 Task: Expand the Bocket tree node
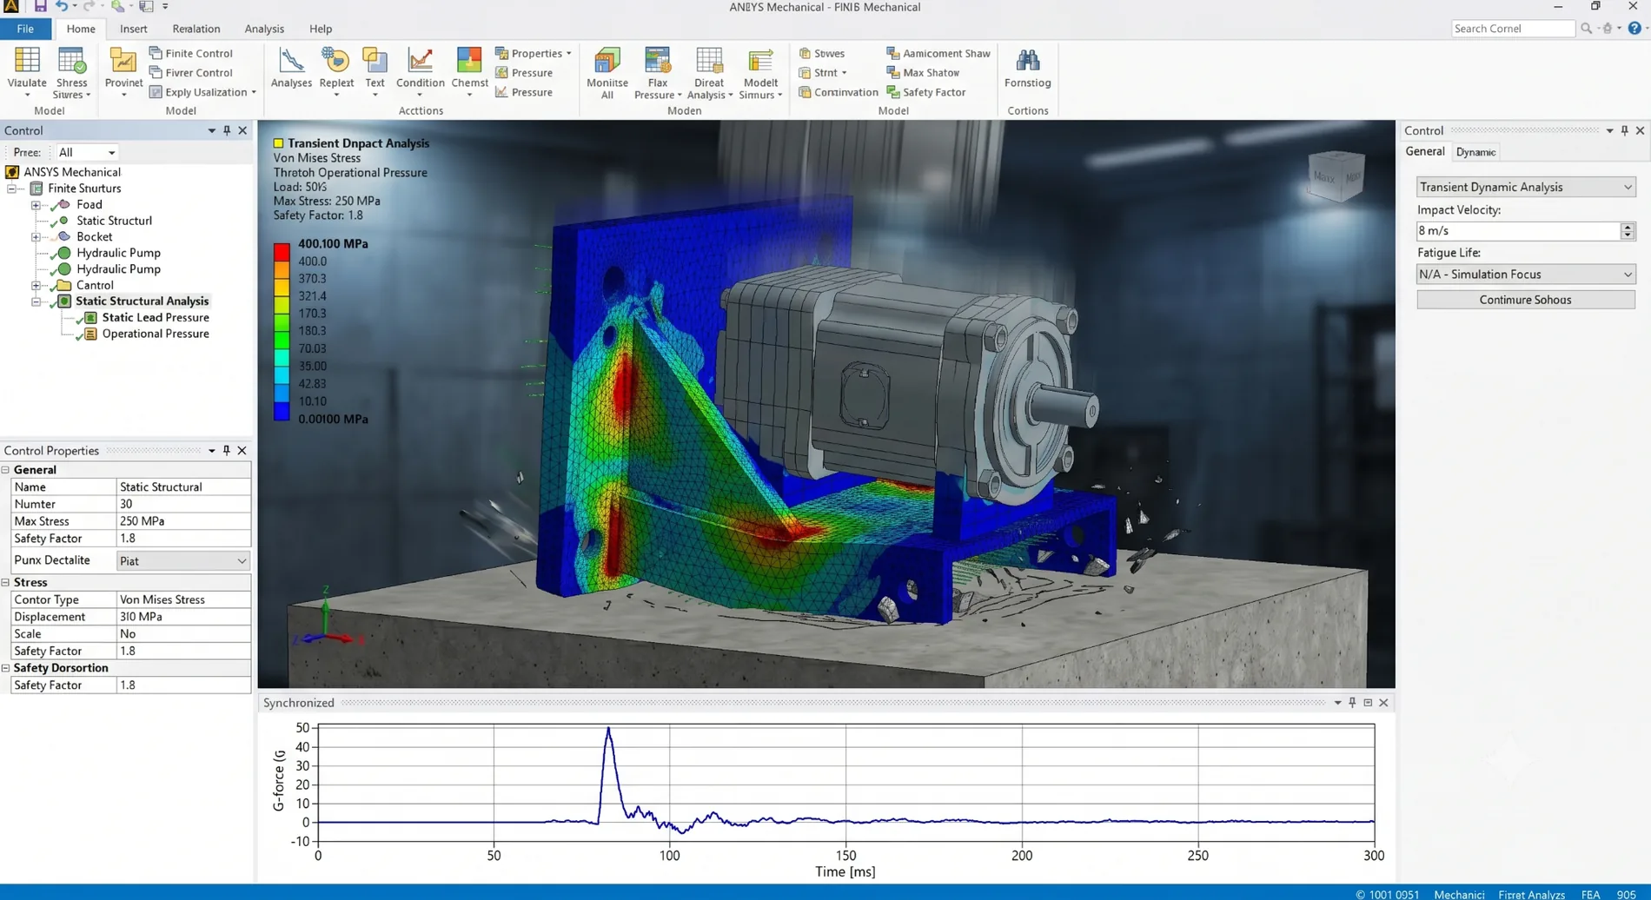click(x=36, y=237)
